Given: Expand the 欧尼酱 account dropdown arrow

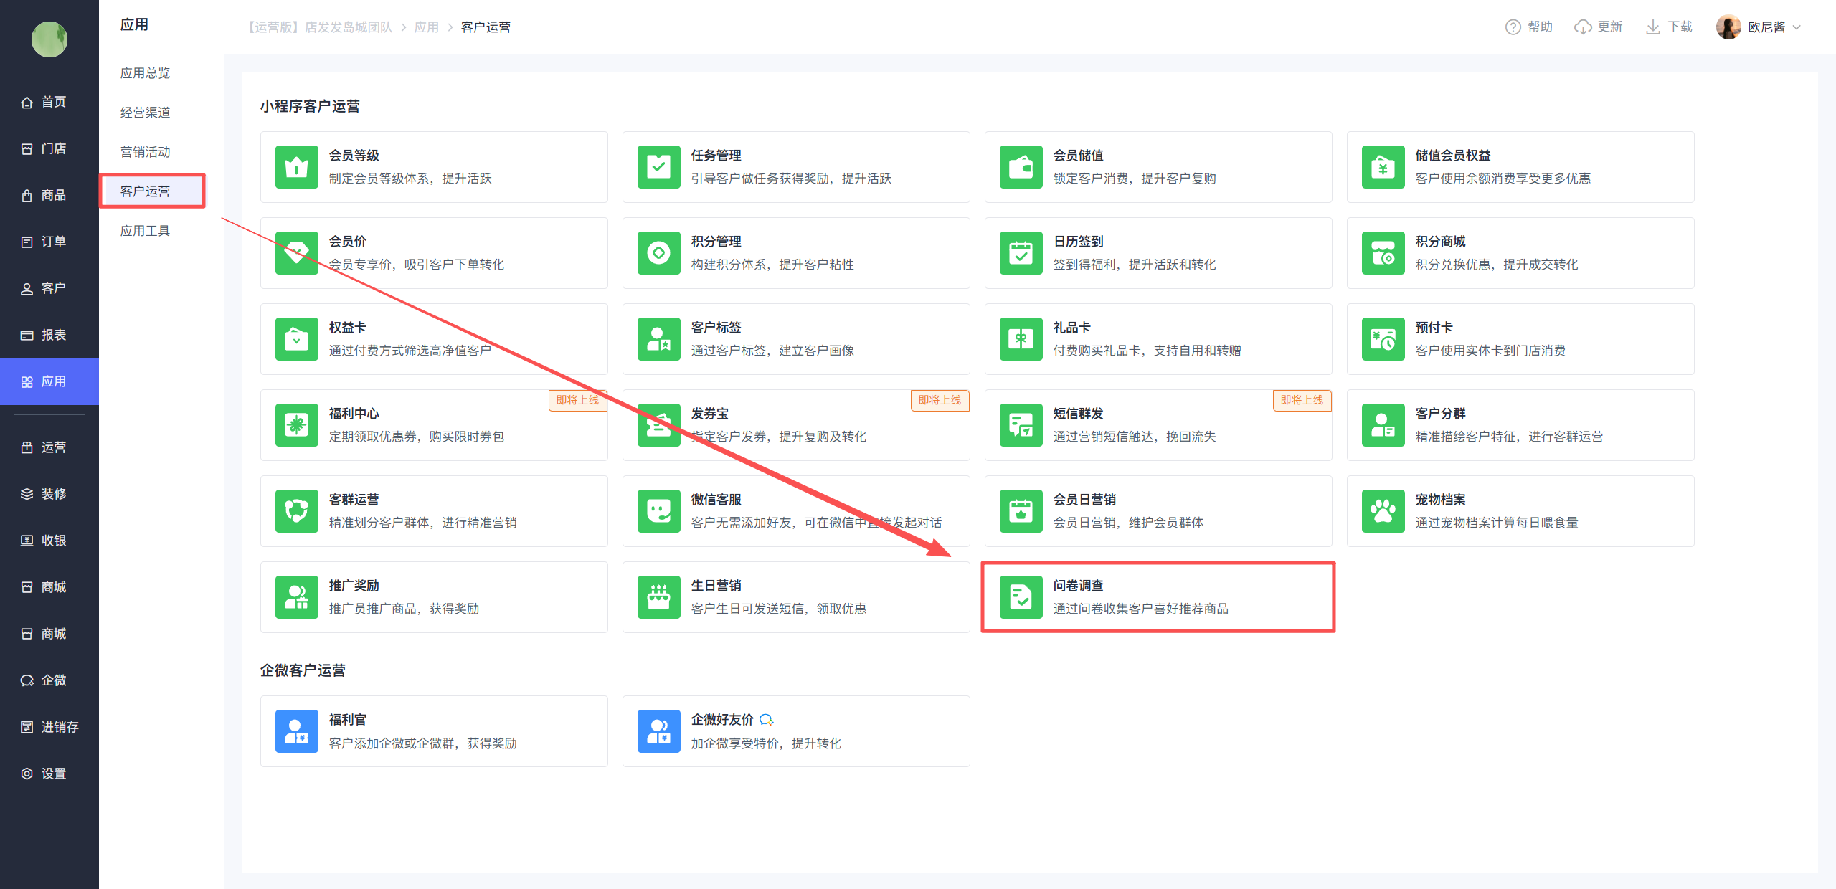Looking at the screenshot, I should click(1797, 27).
